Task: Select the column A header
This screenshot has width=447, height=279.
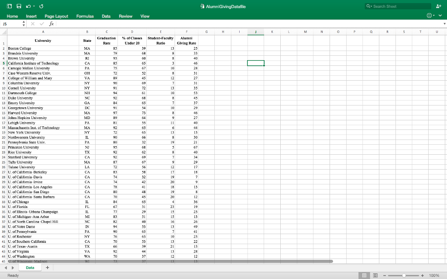Action: [x=43, y=32]
